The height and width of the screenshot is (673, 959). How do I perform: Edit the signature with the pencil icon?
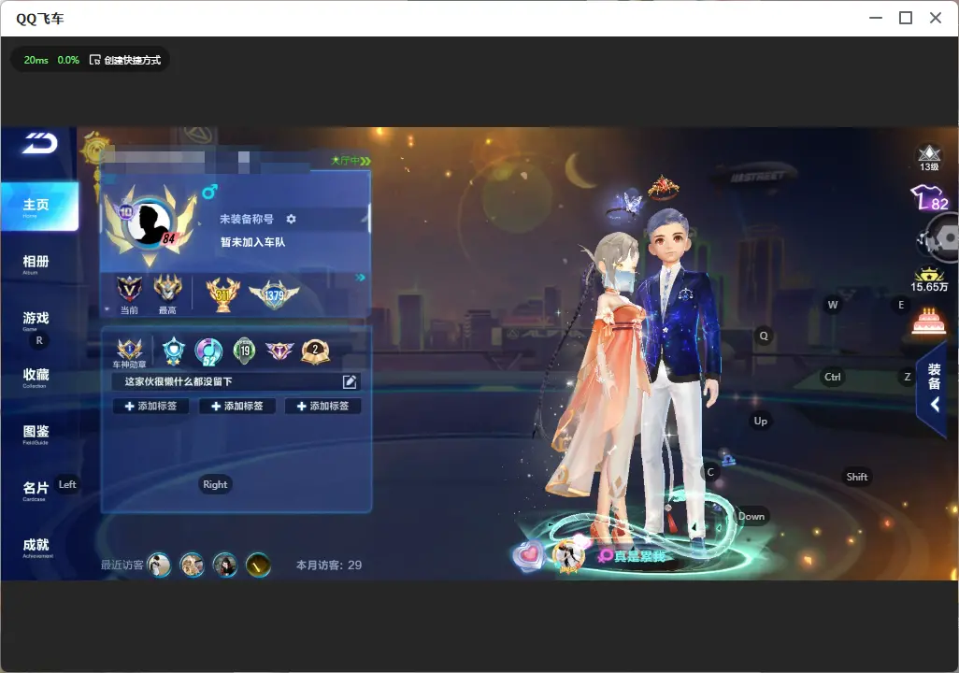tap(350, 381)
